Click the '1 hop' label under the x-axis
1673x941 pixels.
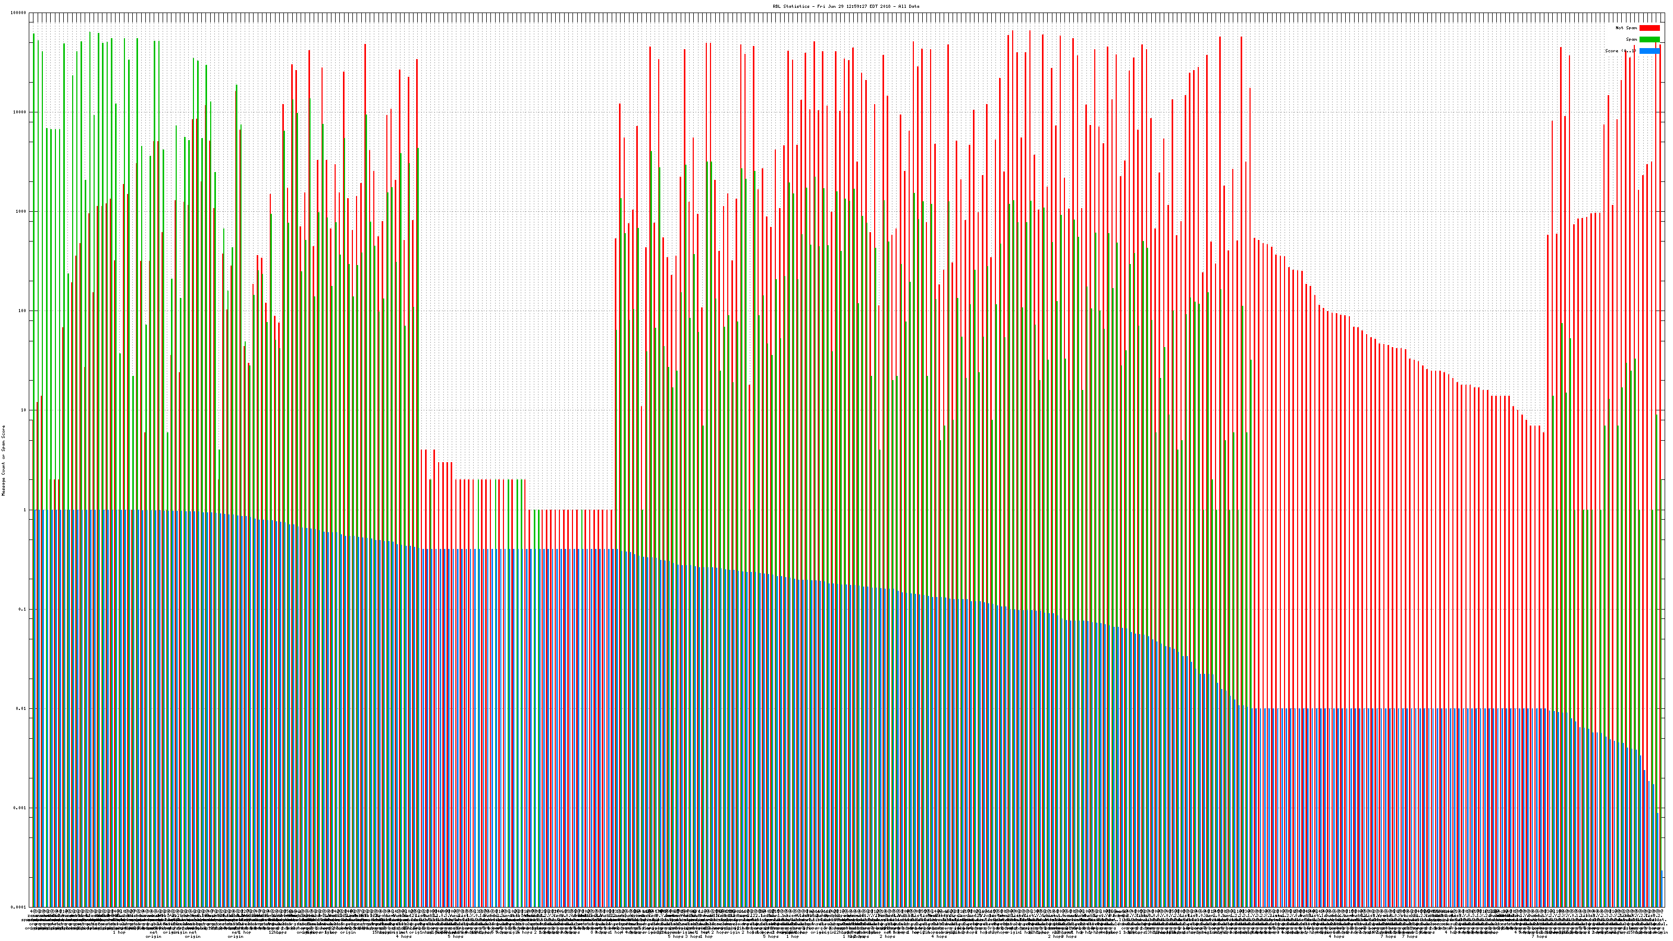(x=119, y=933)
